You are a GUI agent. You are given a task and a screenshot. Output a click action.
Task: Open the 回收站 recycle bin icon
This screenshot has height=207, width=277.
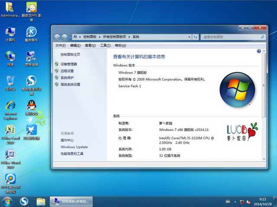(10, 83)
